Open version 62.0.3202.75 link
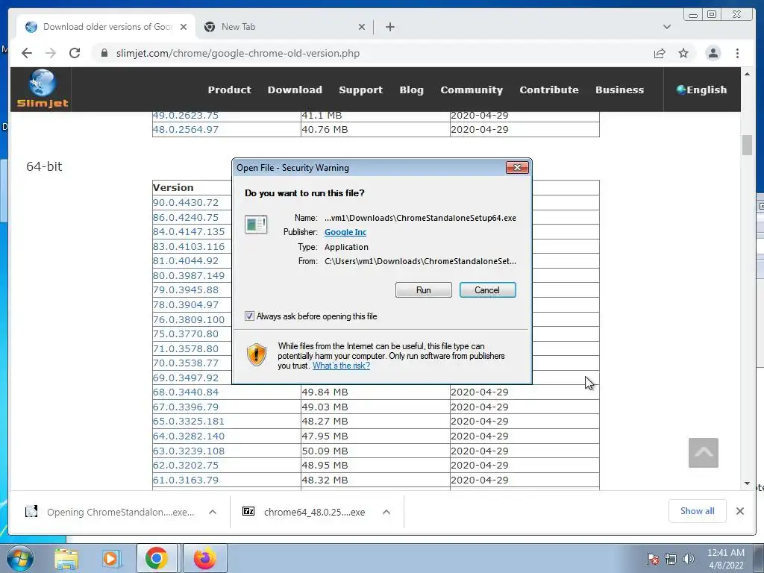 point(186,466)
